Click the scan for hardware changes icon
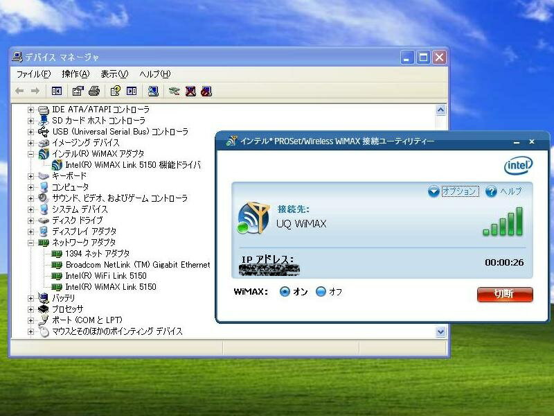 coord(154,91)
